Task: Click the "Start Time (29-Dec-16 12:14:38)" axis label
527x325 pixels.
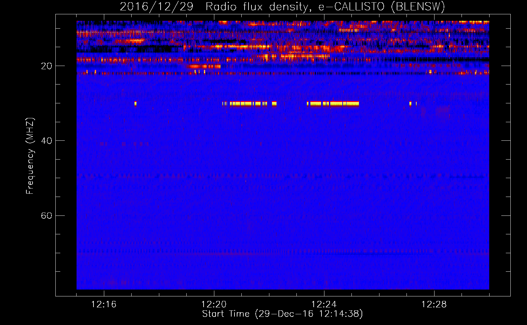Action: [x=282, y=314]
